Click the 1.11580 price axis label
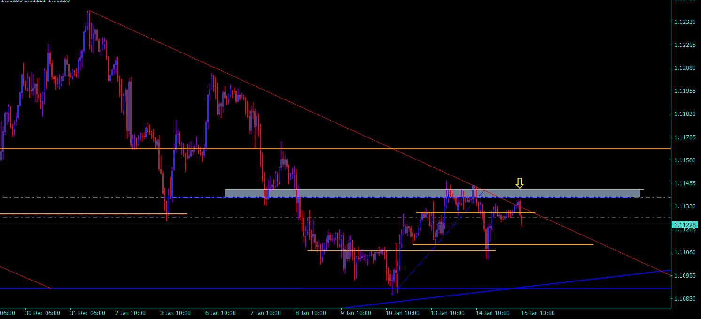This screenshot has width=701, height=319. coord(685,160)
